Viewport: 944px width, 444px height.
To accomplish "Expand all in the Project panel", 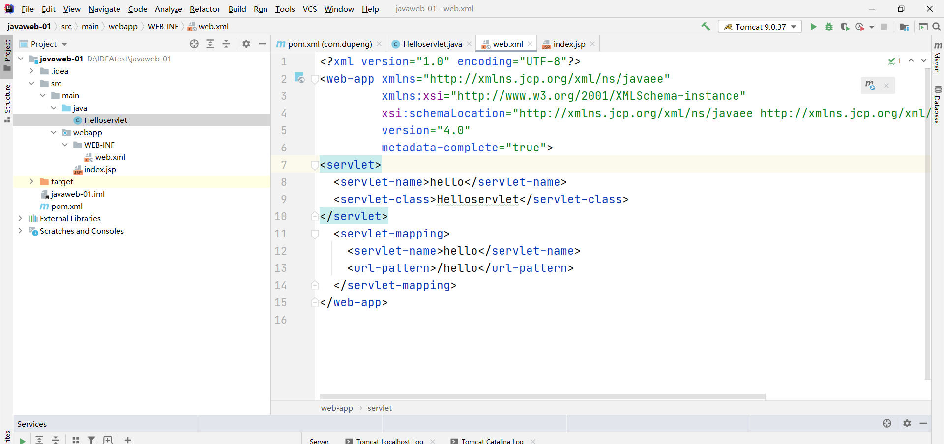I will (210, 44).
